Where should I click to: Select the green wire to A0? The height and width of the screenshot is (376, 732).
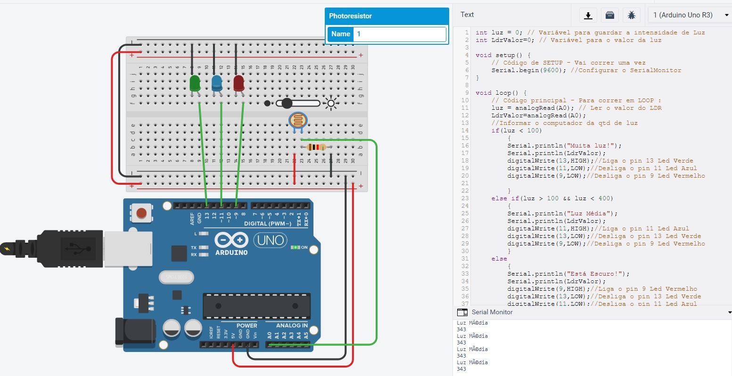[376, 242]
